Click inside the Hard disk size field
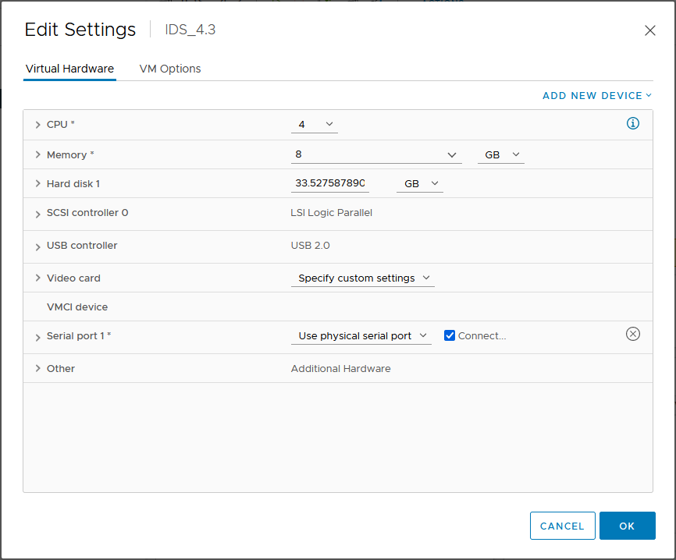676x560 pixels. click(x=329, y=183)
